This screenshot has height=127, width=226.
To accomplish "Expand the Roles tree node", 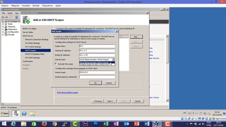I will [3, 24].
